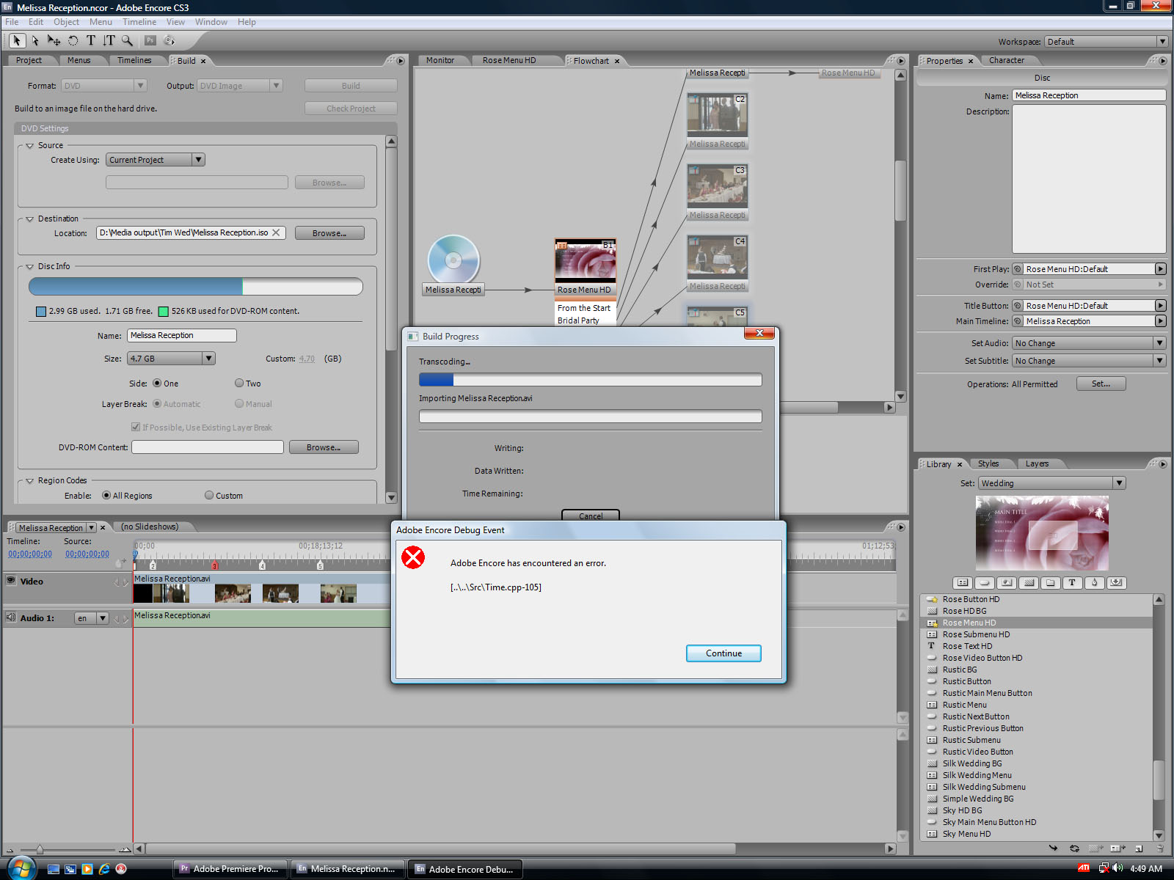
Task: Switch to the Menus tab
Action: pos(79,61)
